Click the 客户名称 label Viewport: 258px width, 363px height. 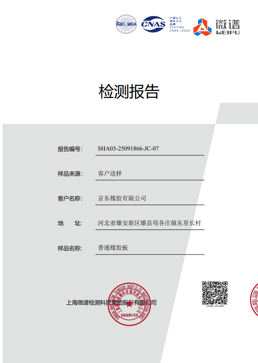click(x=70, y=198)
